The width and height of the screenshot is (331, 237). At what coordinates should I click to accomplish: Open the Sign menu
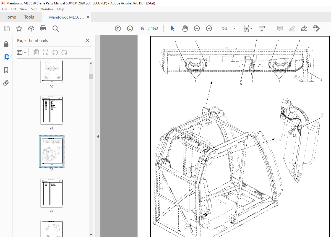coord(34,9)
